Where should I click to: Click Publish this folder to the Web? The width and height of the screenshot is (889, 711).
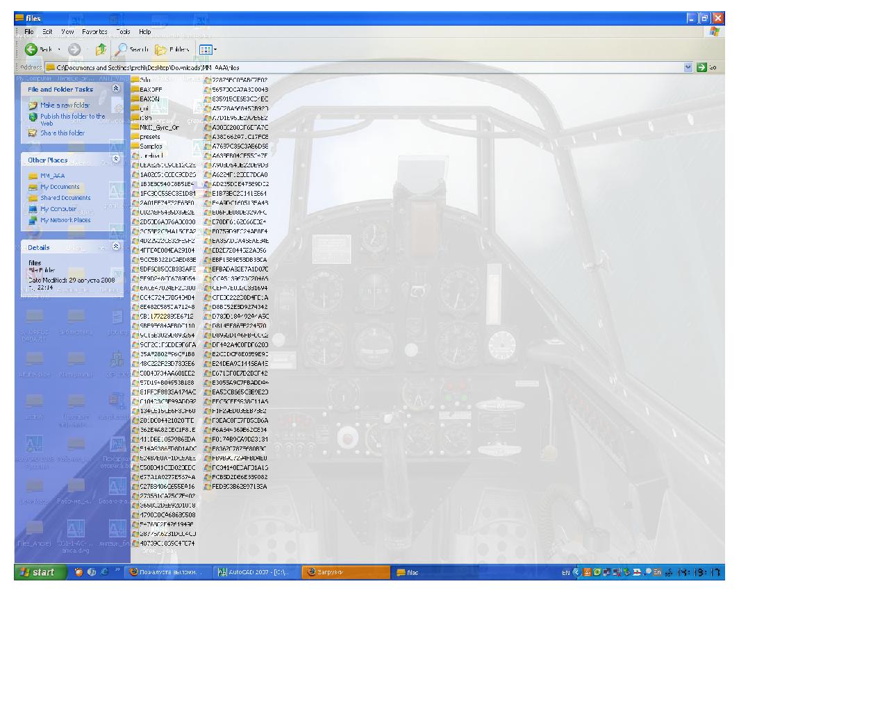point(67,119)
